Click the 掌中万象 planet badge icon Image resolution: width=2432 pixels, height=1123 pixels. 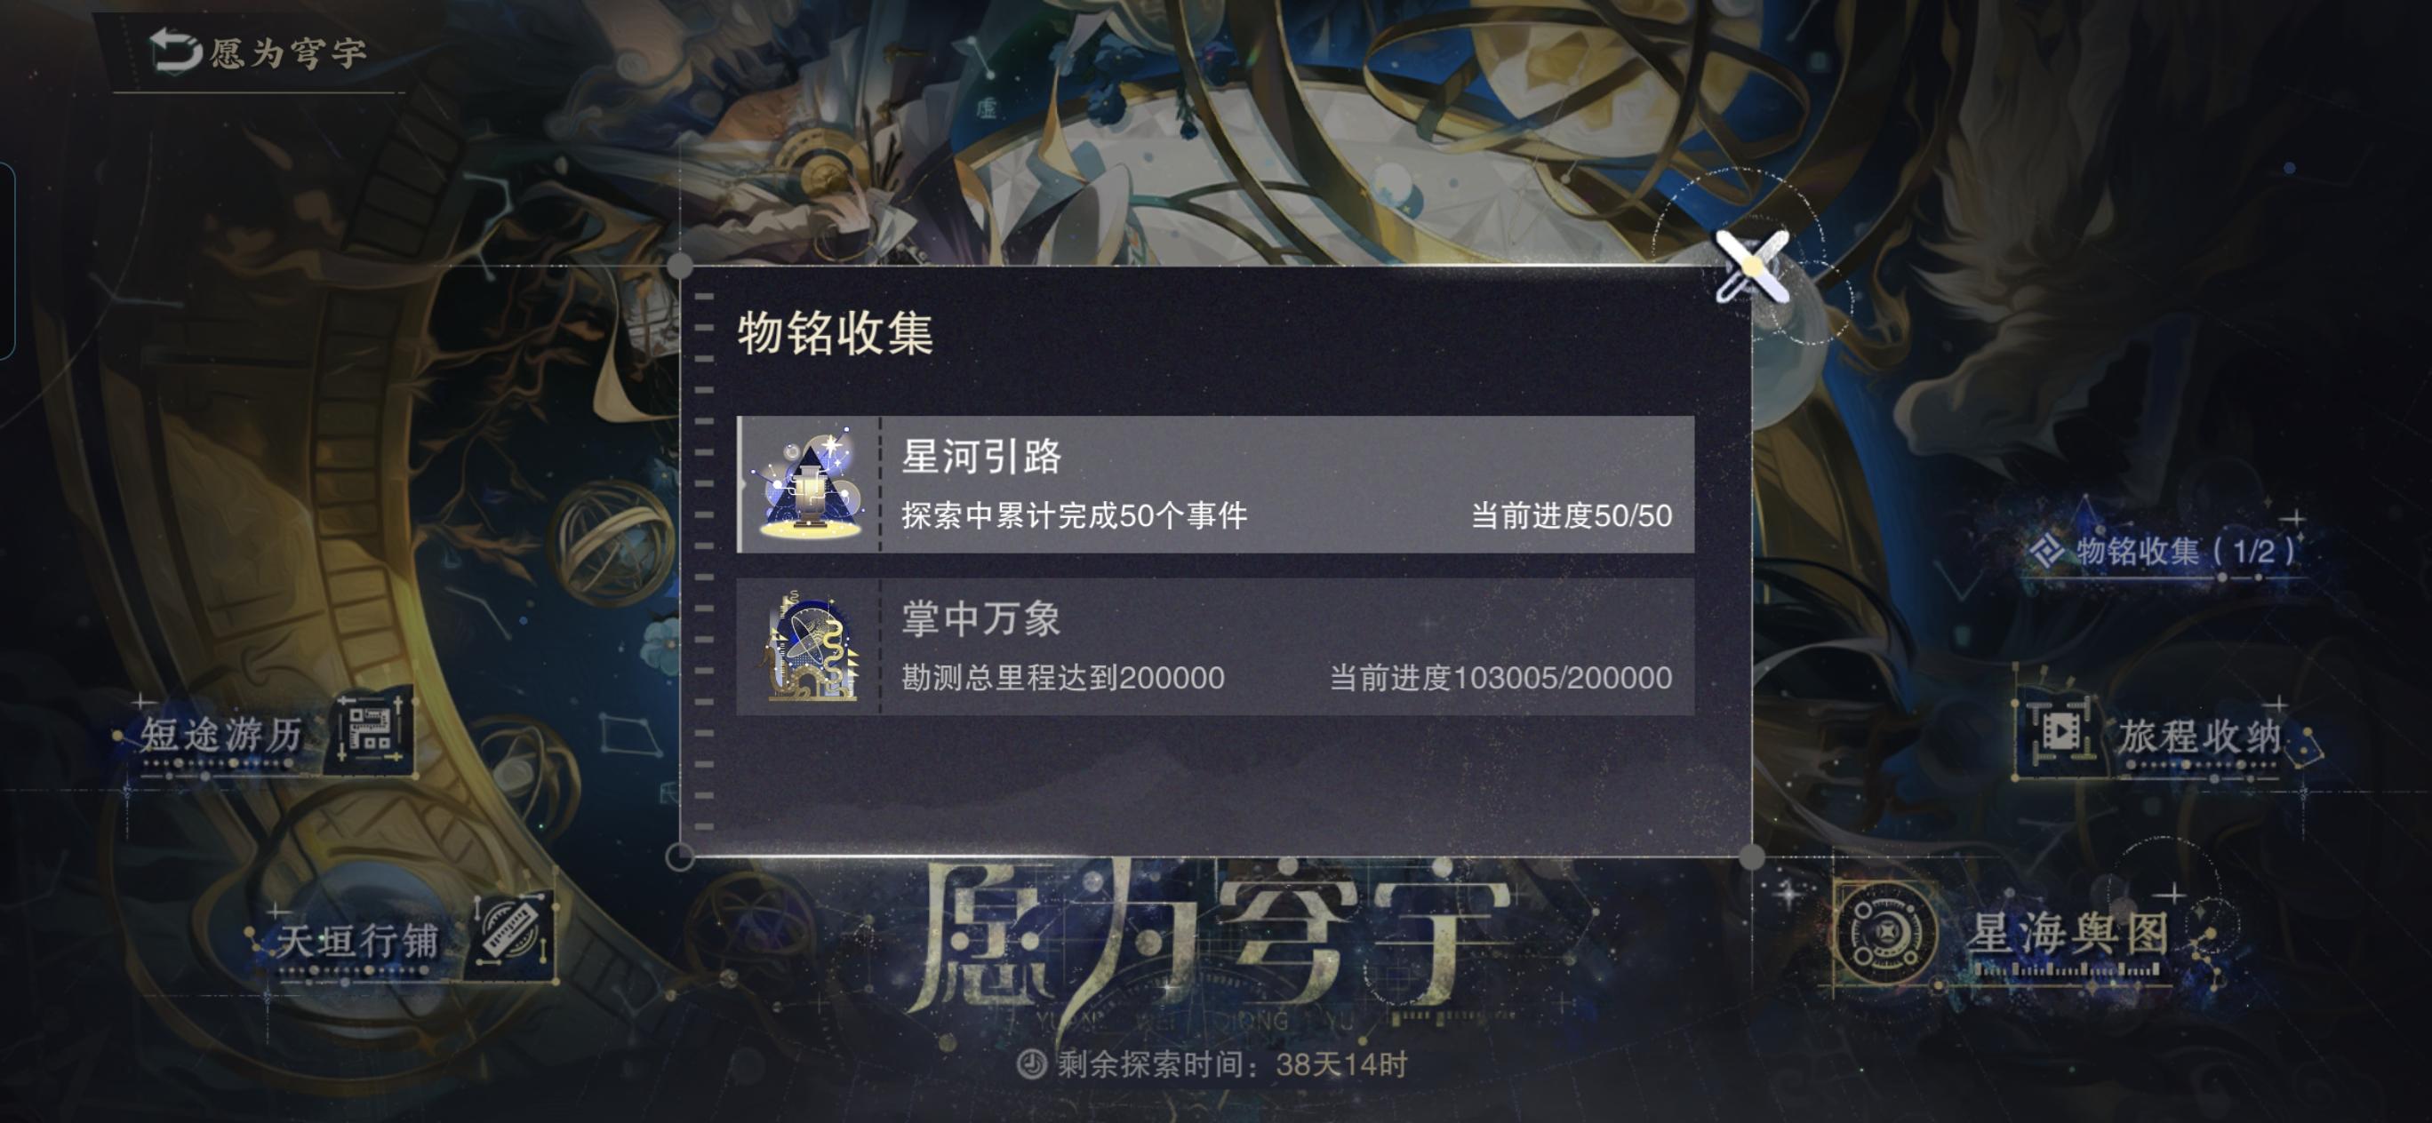point(811,647)
